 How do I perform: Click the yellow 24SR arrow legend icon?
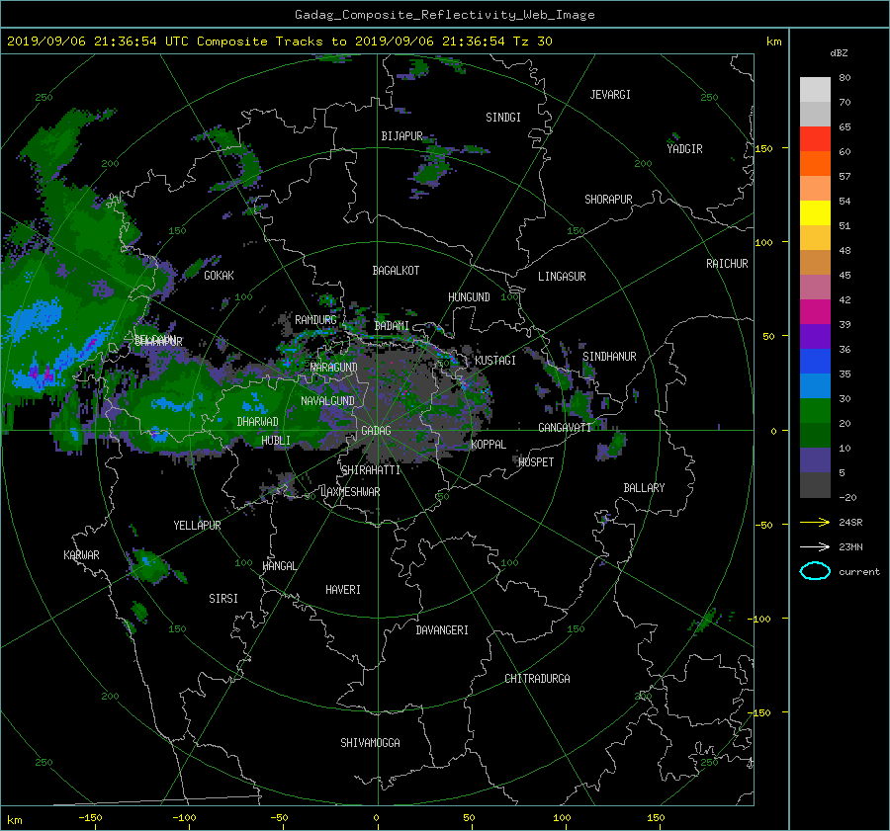pyautogui.click(x=815, y=522)
